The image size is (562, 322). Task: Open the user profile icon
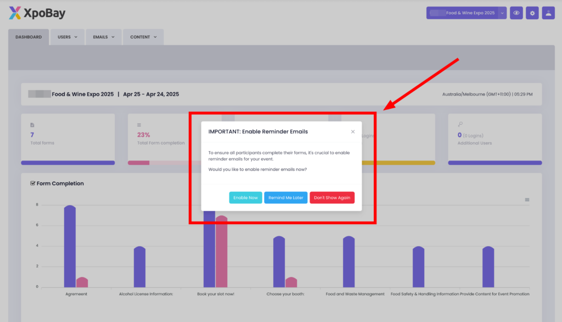[x=548, y=13]
